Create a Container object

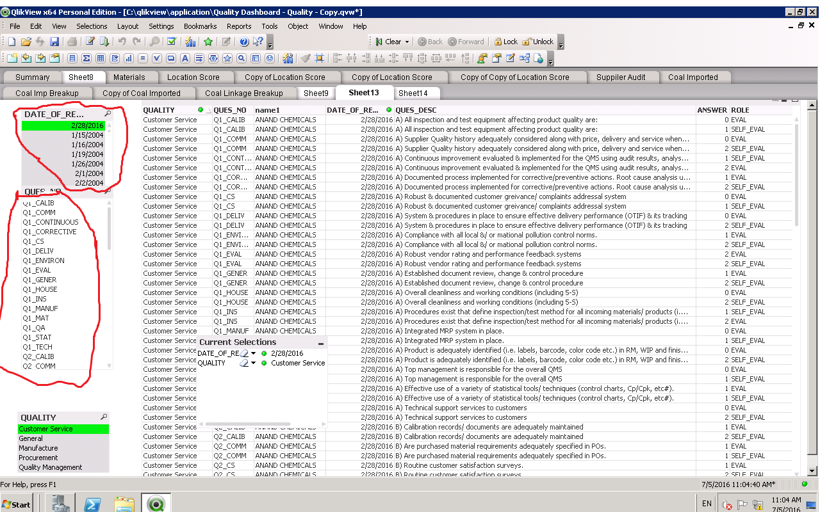256,58
